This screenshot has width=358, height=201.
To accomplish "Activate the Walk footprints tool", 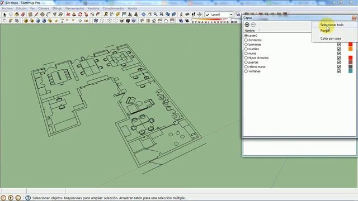I will point(194,15).
